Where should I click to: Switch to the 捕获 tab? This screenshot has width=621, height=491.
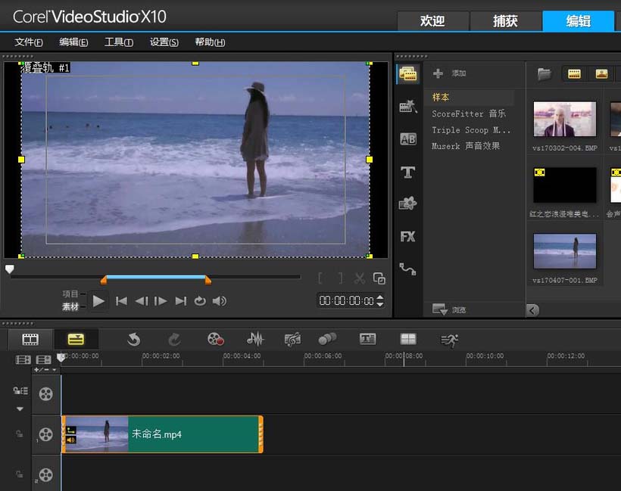click(505, 21)
